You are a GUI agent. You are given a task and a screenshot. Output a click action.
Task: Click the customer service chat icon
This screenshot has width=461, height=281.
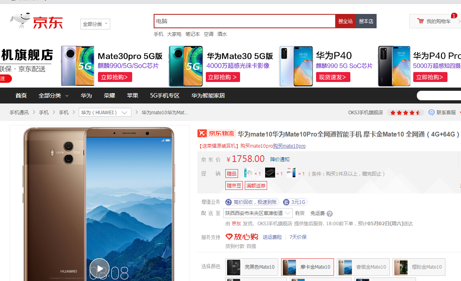tap(431, 113)
